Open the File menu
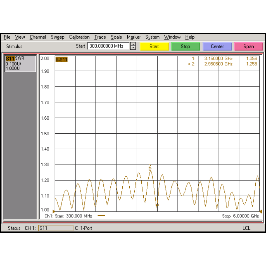The height and width of the screenshot is (266, 266). pyautogui.click(x=7, y=37)
